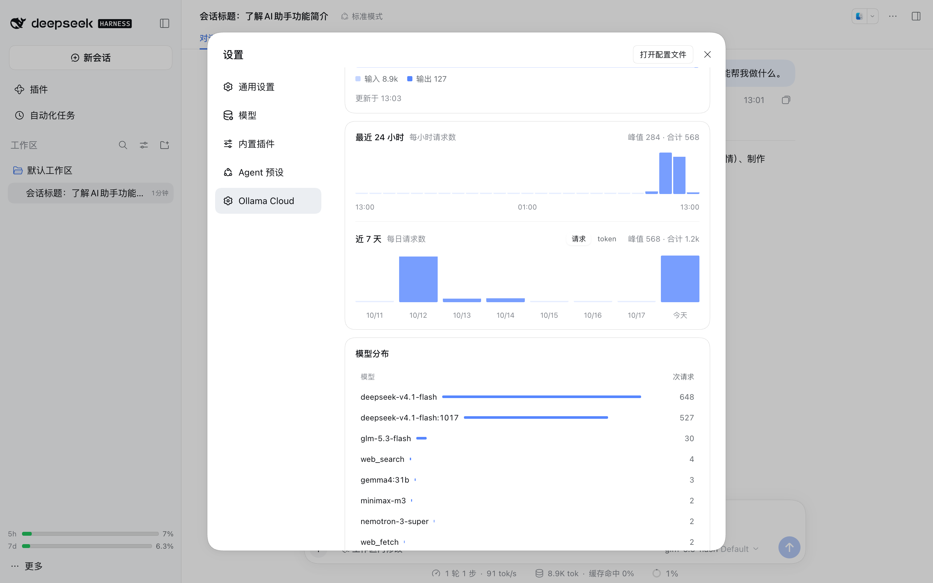Click the 1% context usage ring icon
This screenshot has height=583, width=933.
tap(656, 573)
